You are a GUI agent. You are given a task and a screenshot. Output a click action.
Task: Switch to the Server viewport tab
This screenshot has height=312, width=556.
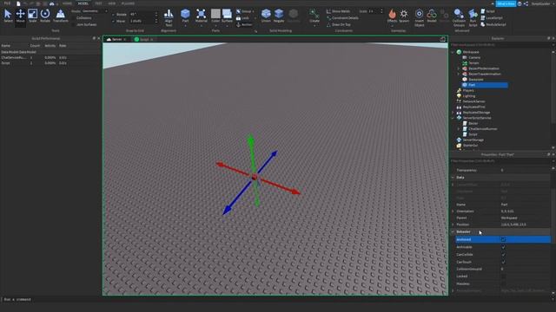click(x=116, y=39)
